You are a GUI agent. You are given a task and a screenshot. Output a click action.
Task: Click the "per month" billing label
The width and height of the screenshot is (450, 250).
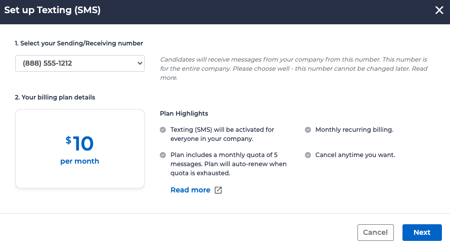[x=80, y=162]
